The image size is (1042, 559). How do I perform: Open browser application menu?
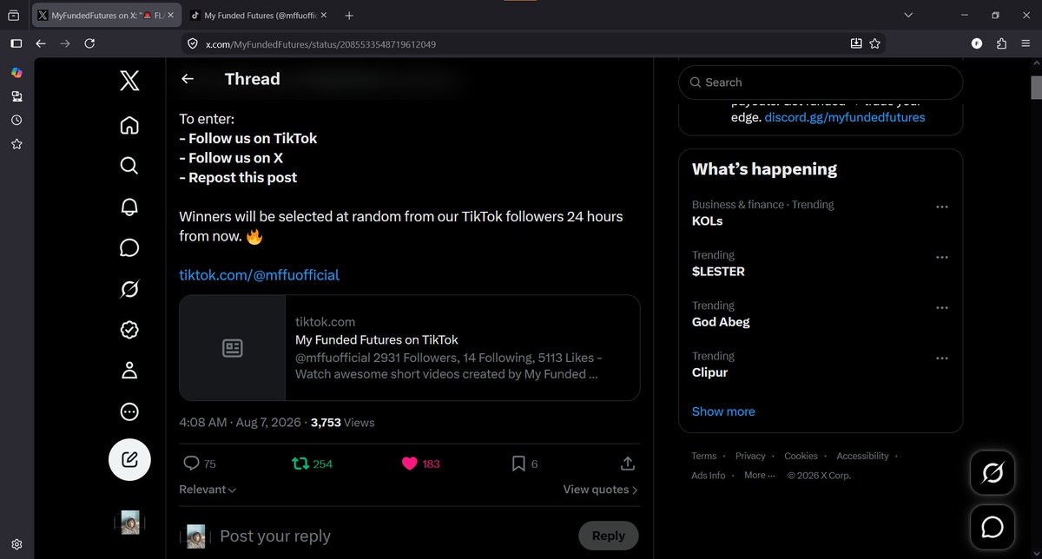1026,43
